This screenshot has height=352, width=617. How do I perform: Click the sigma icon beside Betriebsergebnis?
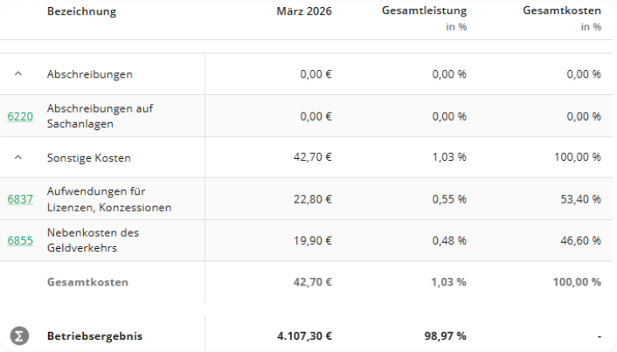[x=19, y=335]
